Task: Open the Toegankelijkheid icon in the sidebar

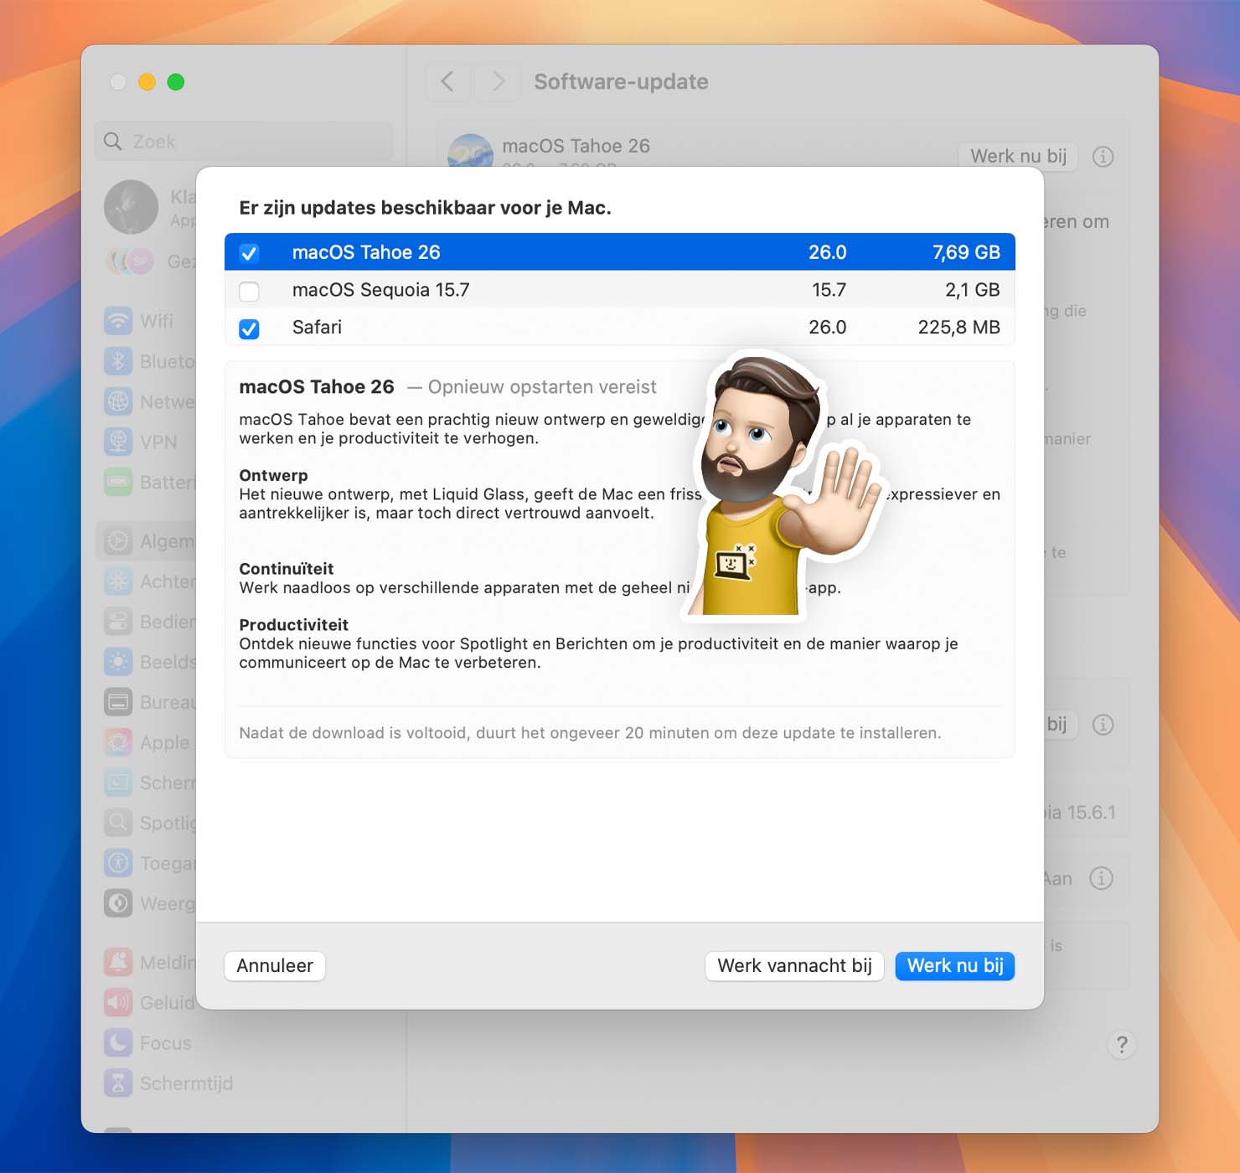Action: click(118, 863)
